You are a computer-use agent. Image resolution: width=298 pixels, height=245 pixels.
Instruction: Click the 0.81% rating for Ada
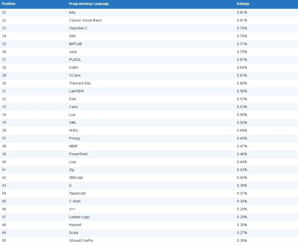[x=242, y=13]
